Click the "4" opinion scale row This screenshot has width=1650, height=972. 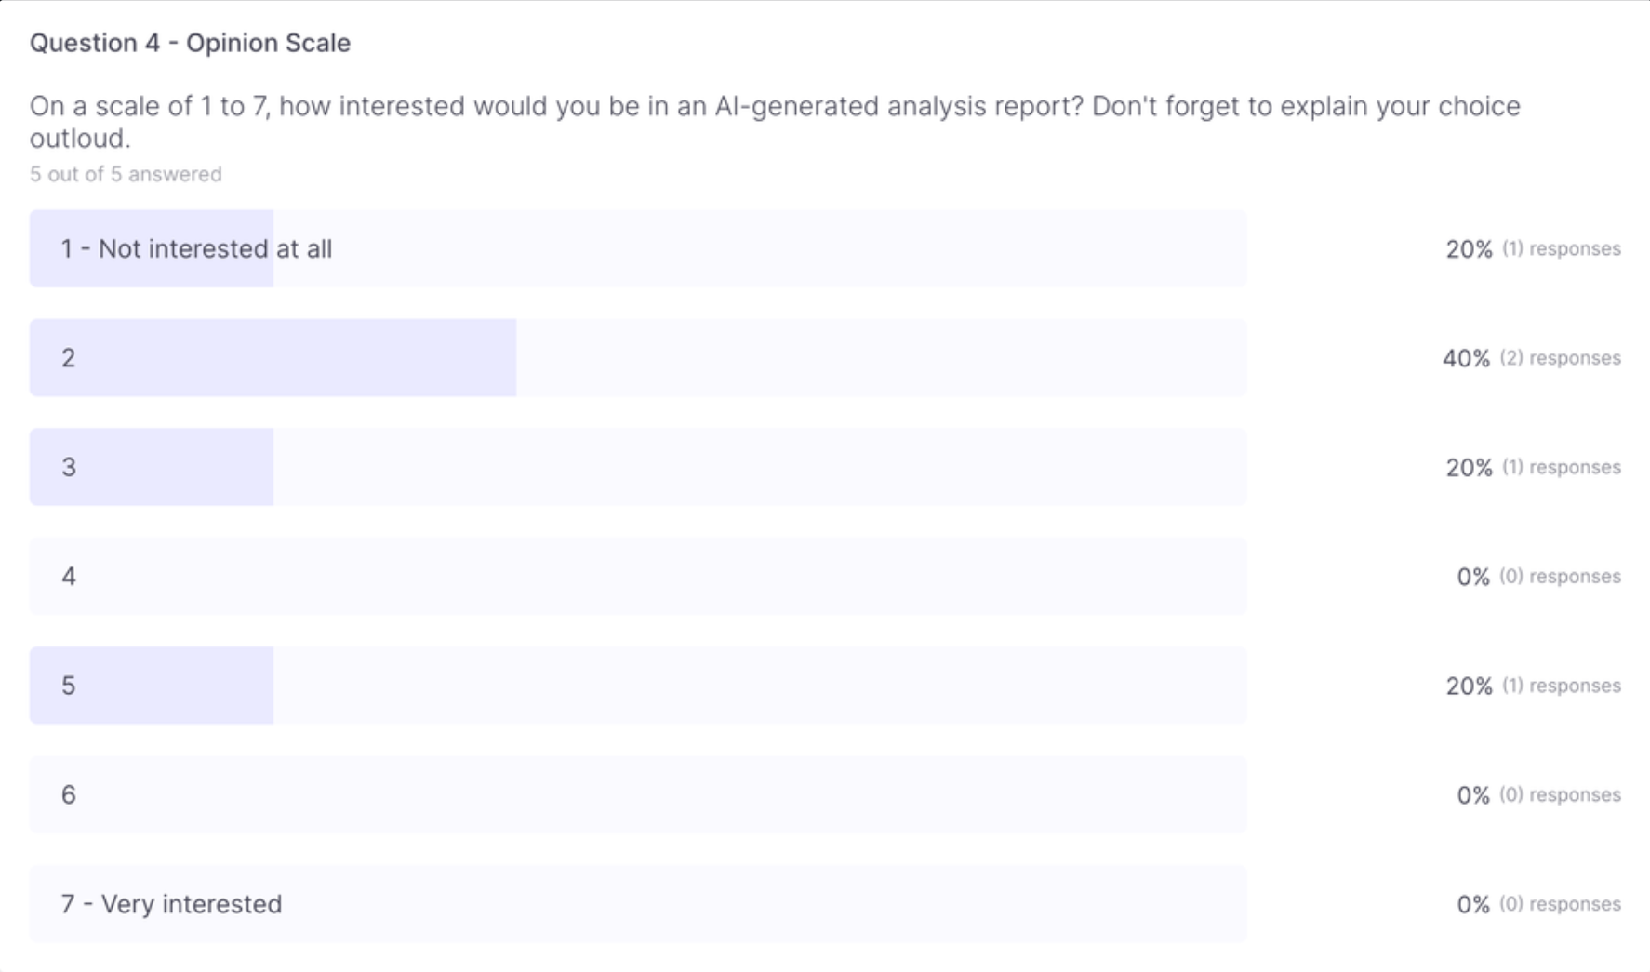point(638,577)
